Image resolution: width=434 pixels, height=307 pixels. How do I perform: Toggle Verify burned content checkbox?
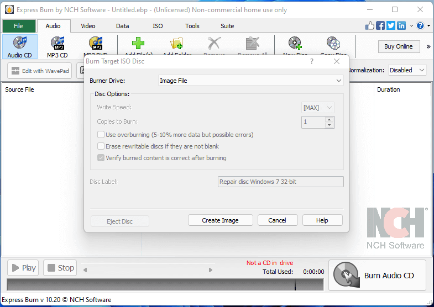coord(101,158)
